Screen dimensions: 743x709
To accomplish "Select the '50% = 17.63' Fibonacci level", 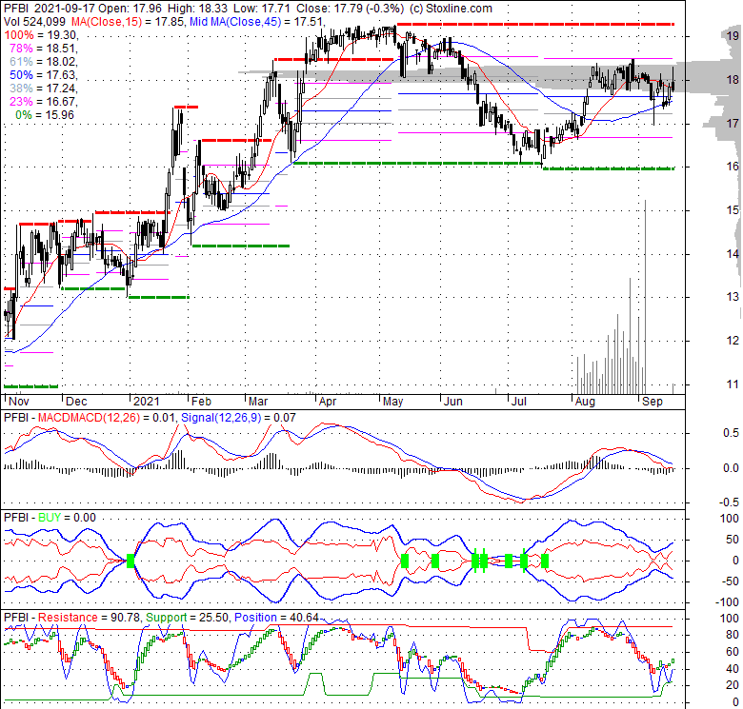I will click(x=44, y=75).
